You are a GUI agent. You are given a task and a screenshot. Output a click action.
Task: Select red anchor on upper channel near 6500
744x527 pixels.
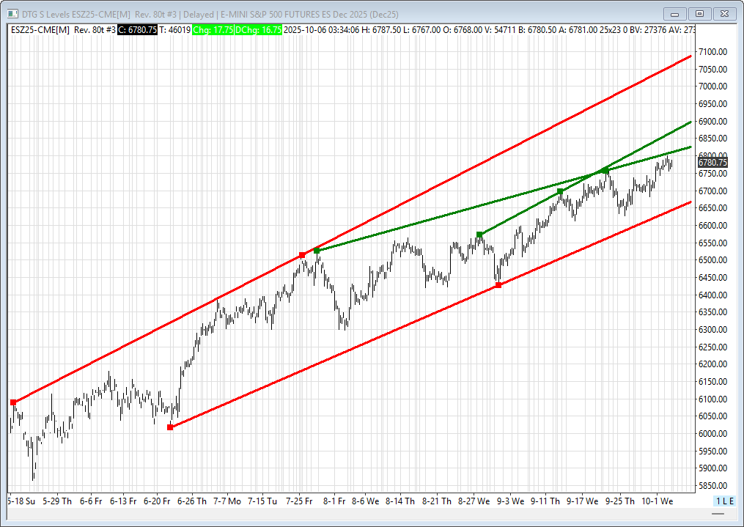tap(302, 255)
